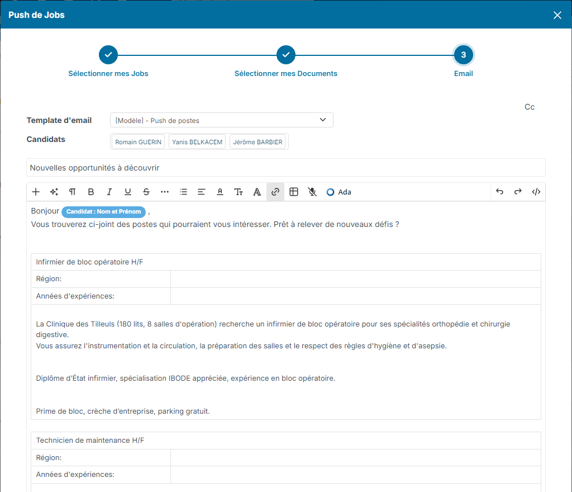Open the Template d'email dropdown
572x492 pixels.
point(221,120)
